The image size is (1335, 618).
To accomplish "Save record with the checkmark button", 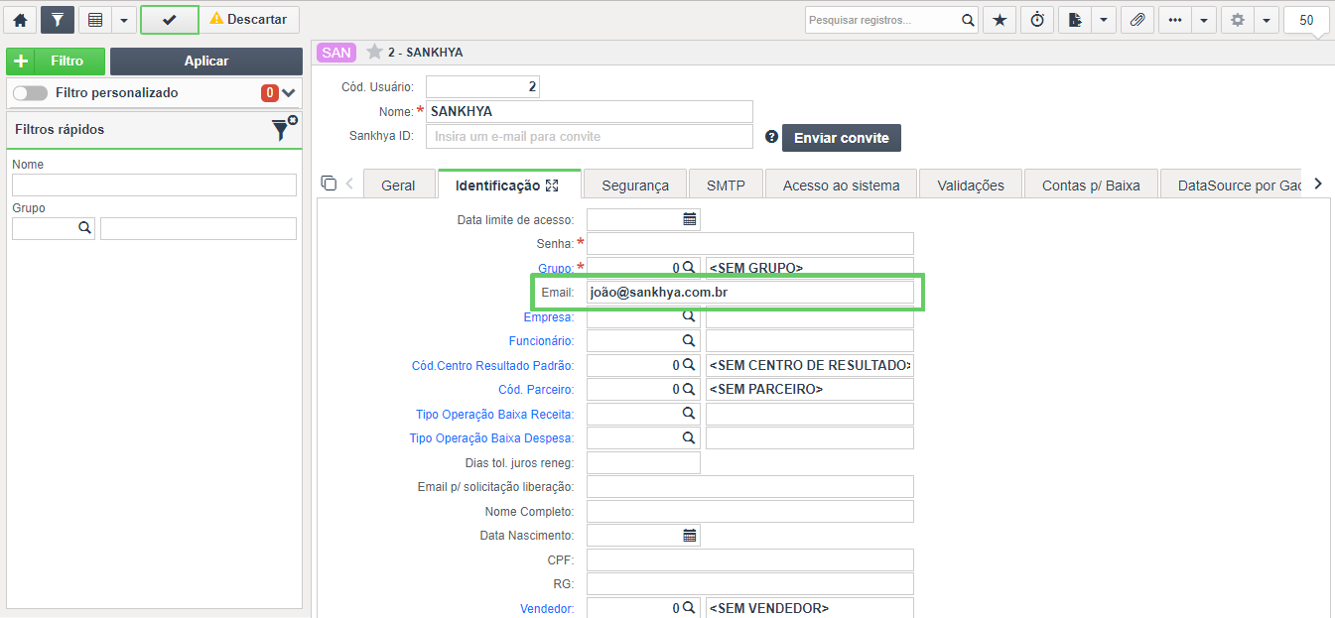I will (x=170, y=20).
